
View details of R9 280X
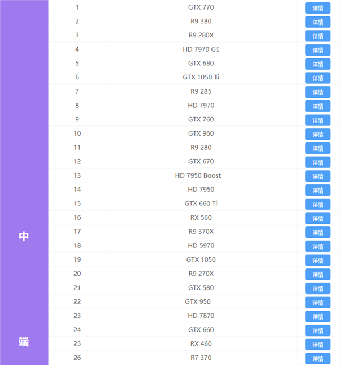click(x=318, y=36)
